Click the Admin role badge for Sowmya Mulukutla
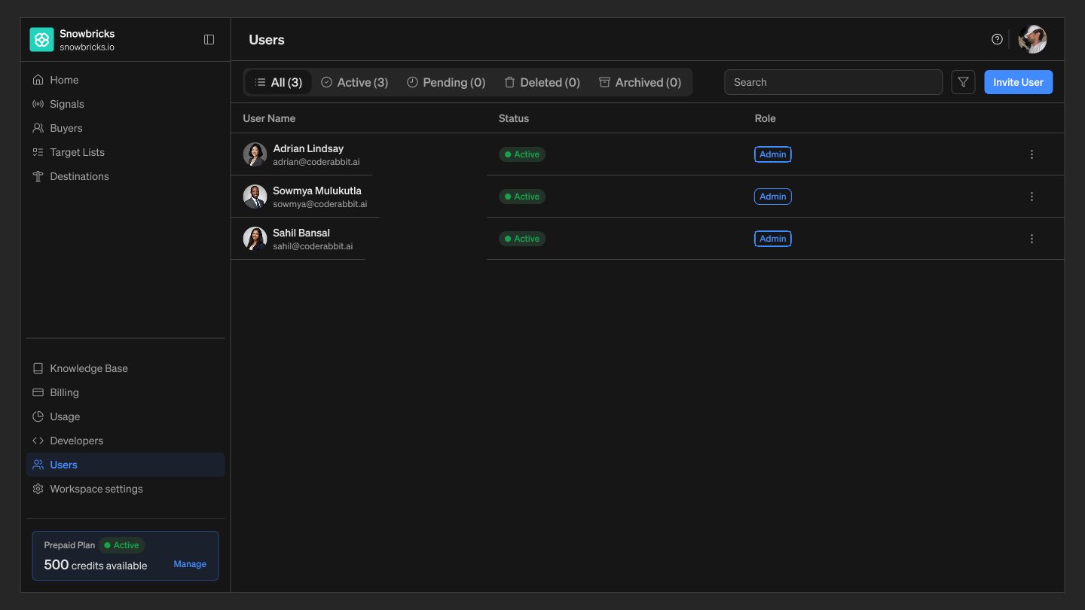The width and height of the screenshot is (1085, 610). (773, 197)
